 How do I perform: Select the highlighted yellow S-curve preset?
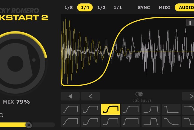point(110,109)
